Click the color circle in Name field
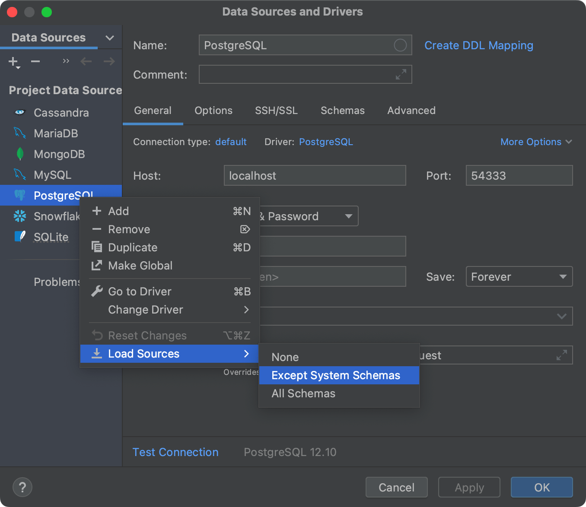The width and height of the screenshot is (586, 507). pos(400,45)
